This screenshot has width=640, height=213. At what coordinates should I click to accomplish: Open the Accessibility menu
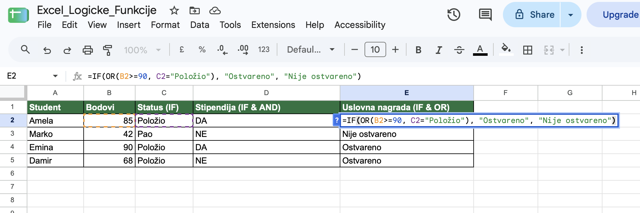point(360,25)
